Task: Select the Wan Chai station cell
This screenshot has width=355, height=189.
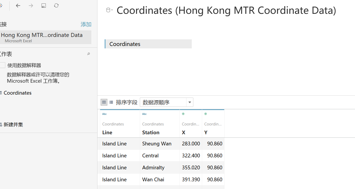Action: 160,179
